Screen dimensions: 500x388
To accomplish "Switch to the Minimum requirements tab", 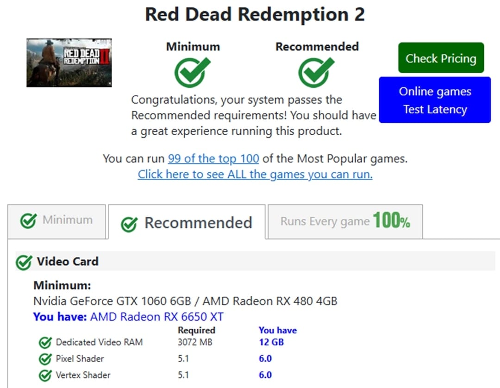I will (x=56, y=221).
